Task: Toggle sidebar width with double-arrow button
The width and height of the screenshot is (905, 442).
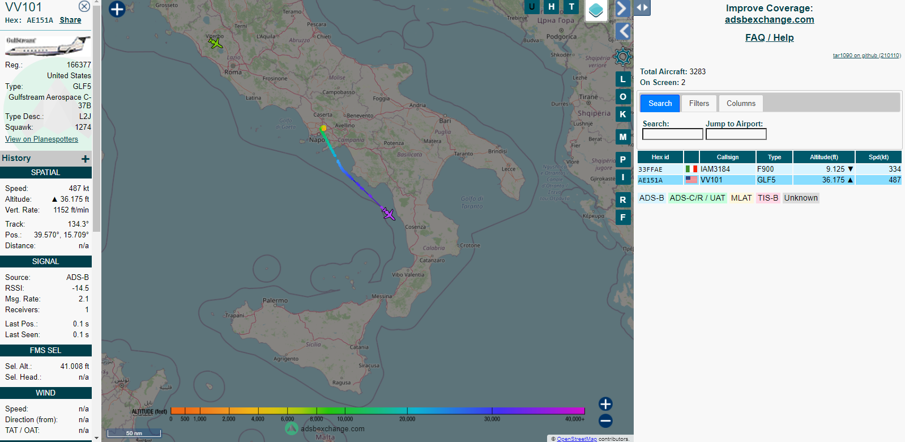Action: click(x=642, y=7)
